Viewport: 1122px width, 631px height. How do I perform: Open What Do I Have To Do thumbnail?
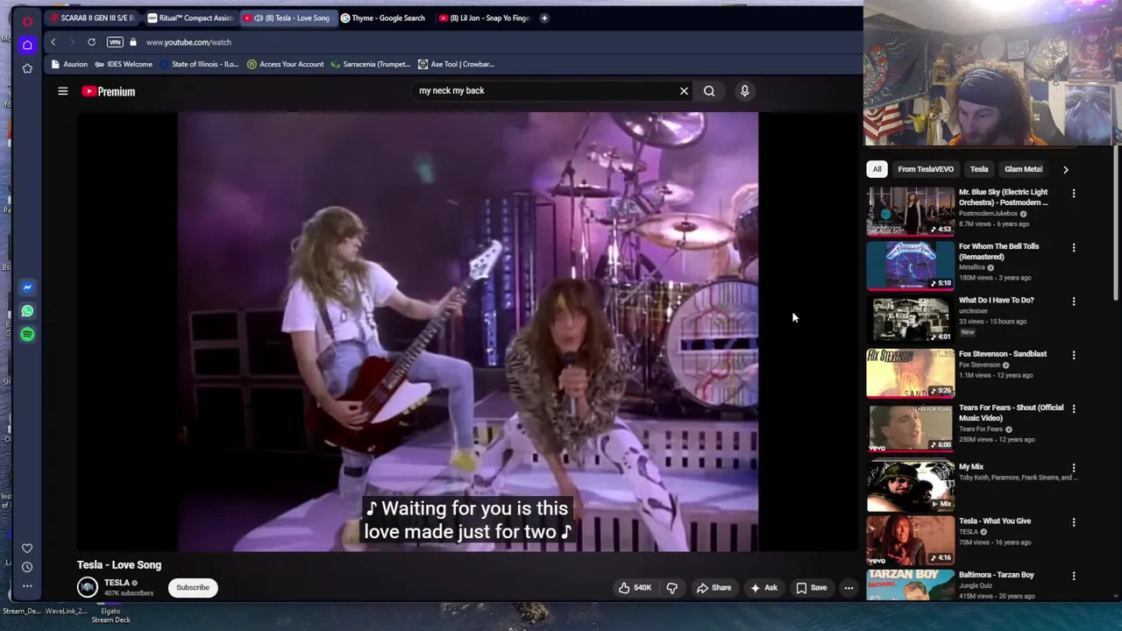click(911, 319)
